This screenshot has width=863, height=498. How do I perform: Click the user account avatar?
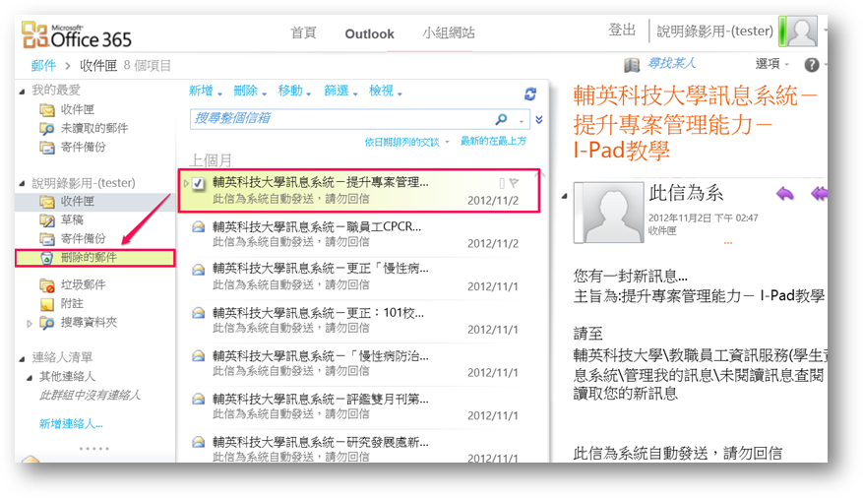[x=801, y=31]
